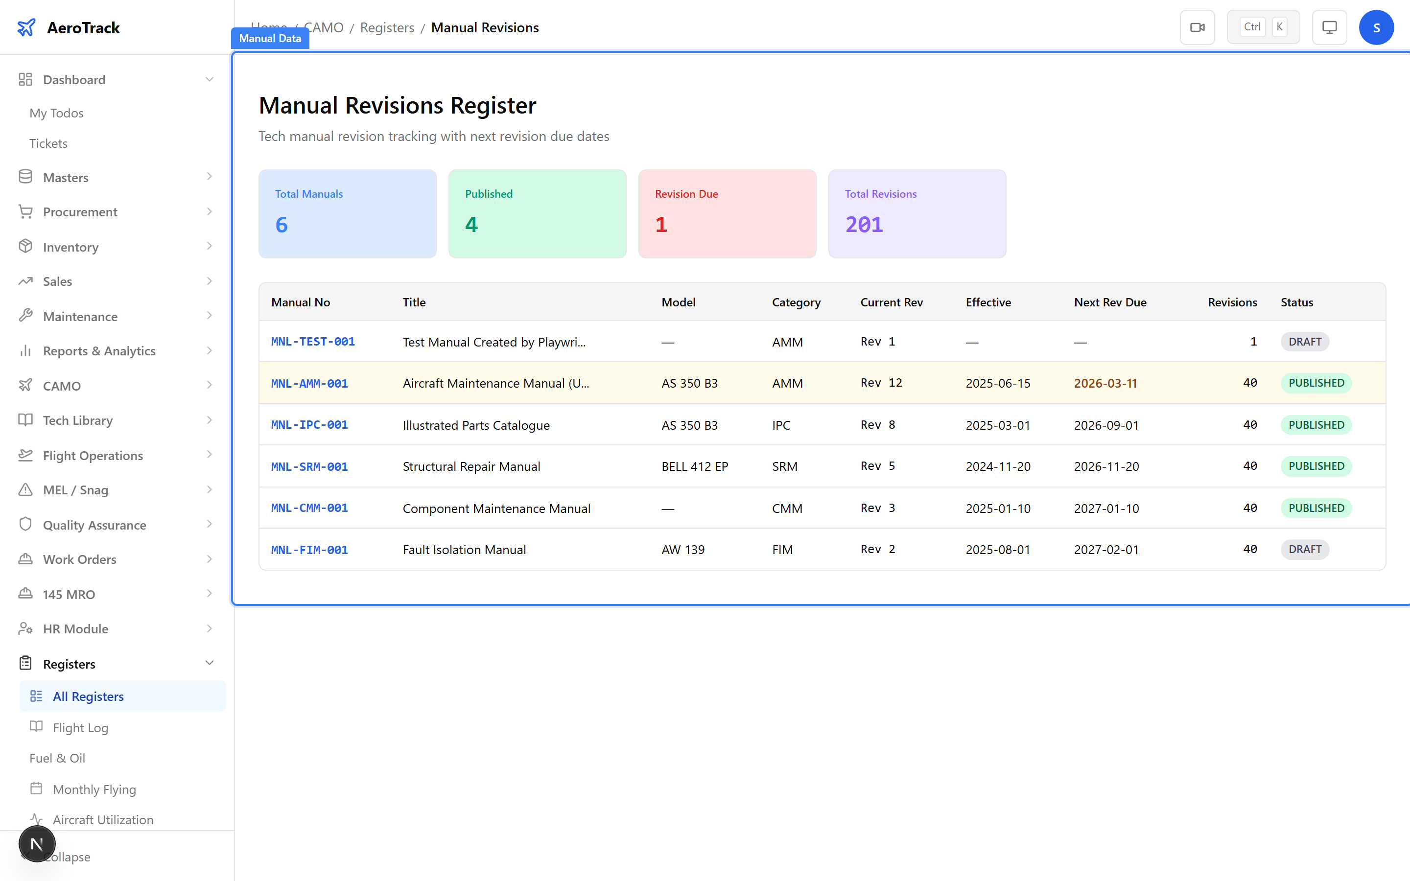The height and width of the screenshot is (881, 1410).
Task: Click the Quality Assurance shield icon
Action: pos(25,524)
